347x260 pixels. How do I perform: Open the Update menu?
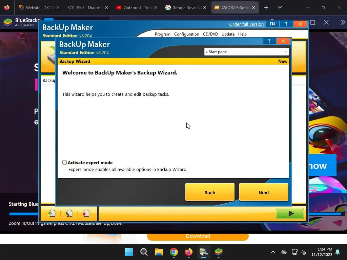click(228, 34)
